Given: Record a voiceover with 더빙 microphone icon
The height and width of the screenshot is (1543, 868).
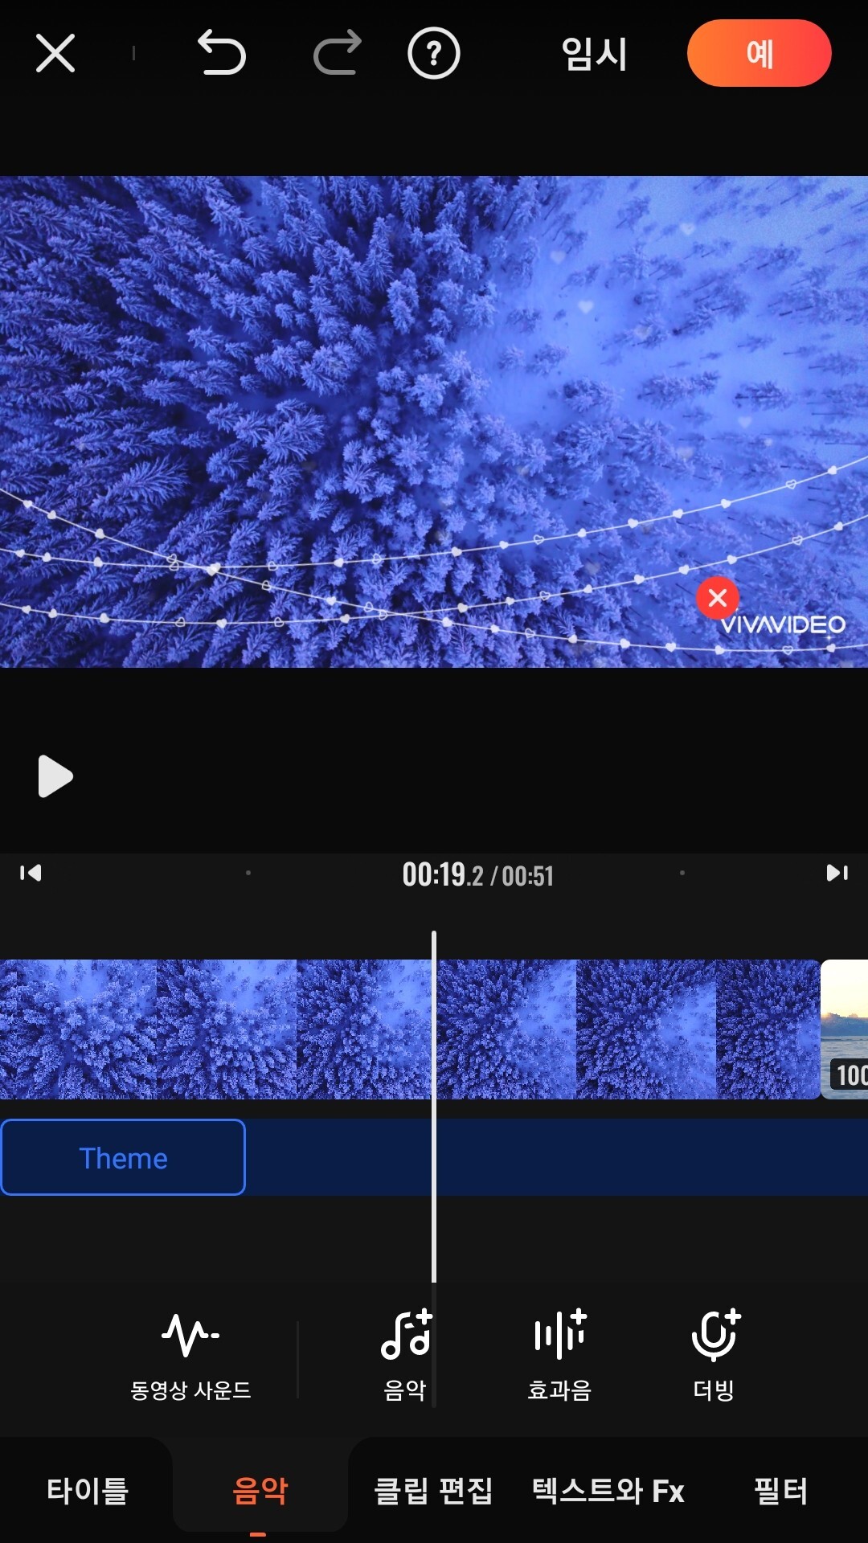Looking at the screenshot, I should tap(714, 1357).
